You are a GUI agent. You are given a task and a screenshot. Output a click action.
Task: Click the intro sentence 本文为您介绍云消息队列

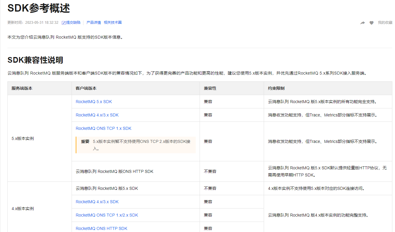pos(65,37)
